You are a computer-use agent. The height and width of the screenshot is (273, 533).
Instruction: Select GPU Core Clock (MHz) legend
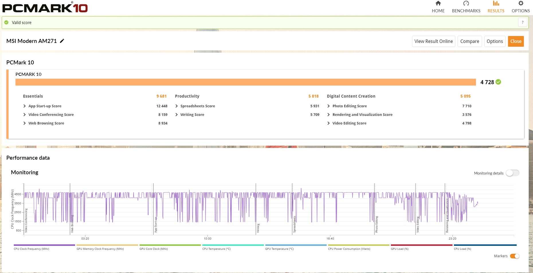point(170,247)
